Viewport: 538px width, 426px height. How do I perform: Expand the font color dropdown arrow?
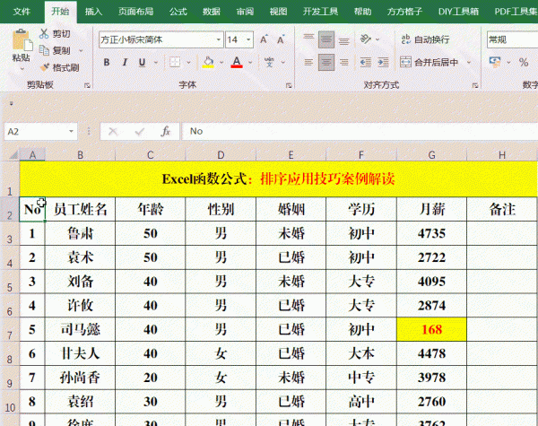(250, 63)
